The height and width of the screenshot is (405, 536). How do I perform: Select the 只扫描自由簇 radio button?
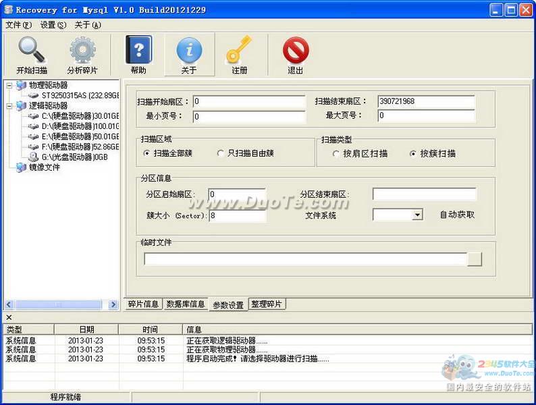coord(221,153)
